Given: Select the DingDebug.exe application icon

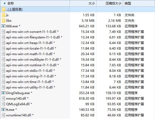Looking at the screenshot, I should 3,93.
